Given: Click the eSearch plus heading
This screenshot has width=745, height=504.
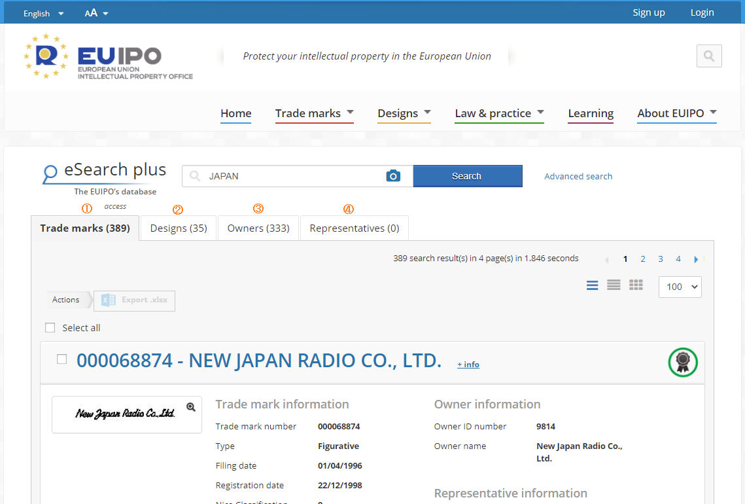Looking at the screenshot, I should (115, 170).
